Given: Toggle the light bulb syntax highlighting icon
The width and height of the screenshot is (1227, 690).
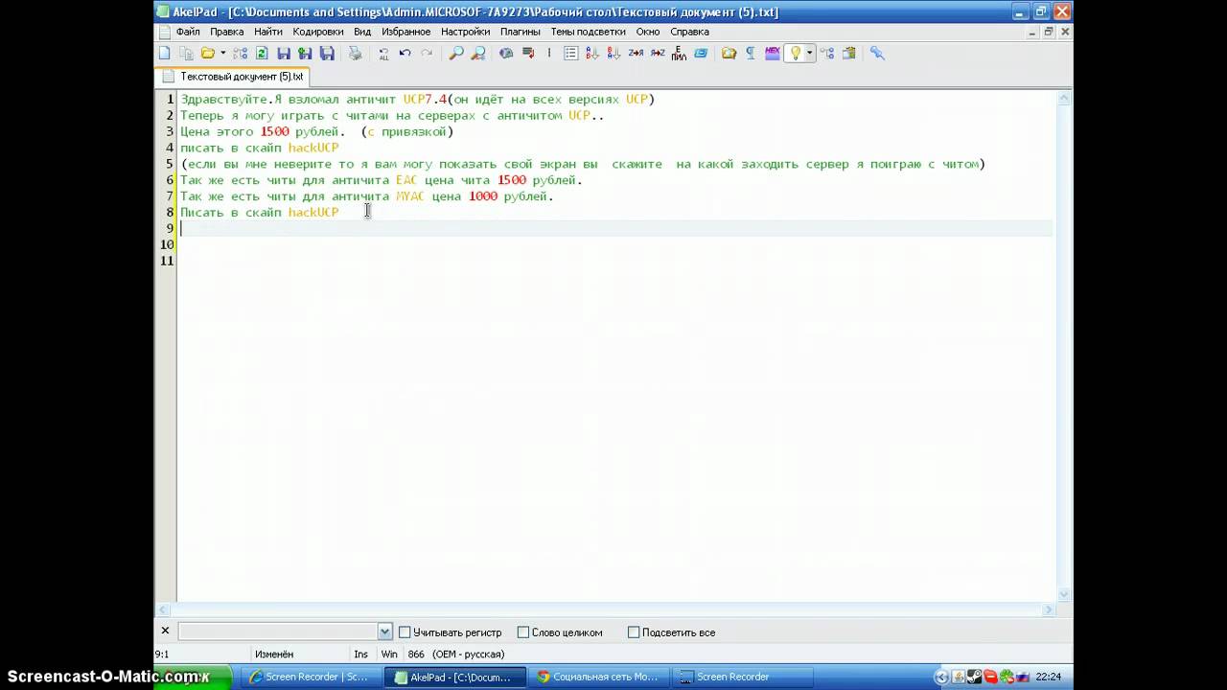Looking at the screenshot, I should [x=795, y=54].
